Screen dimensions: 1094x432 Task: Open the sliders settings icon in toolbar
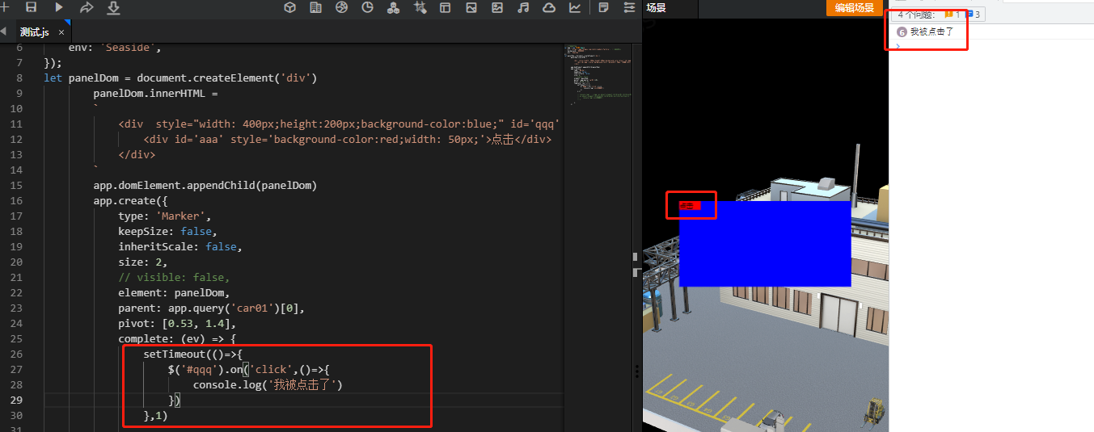click(629, 7)
